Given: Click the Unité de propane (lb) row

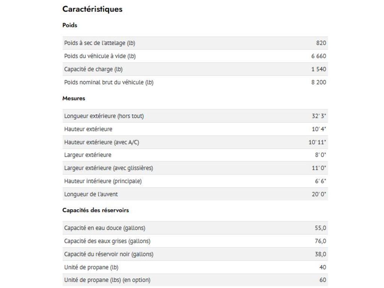Looking at the screenshot, I should [x=195, y=267].
